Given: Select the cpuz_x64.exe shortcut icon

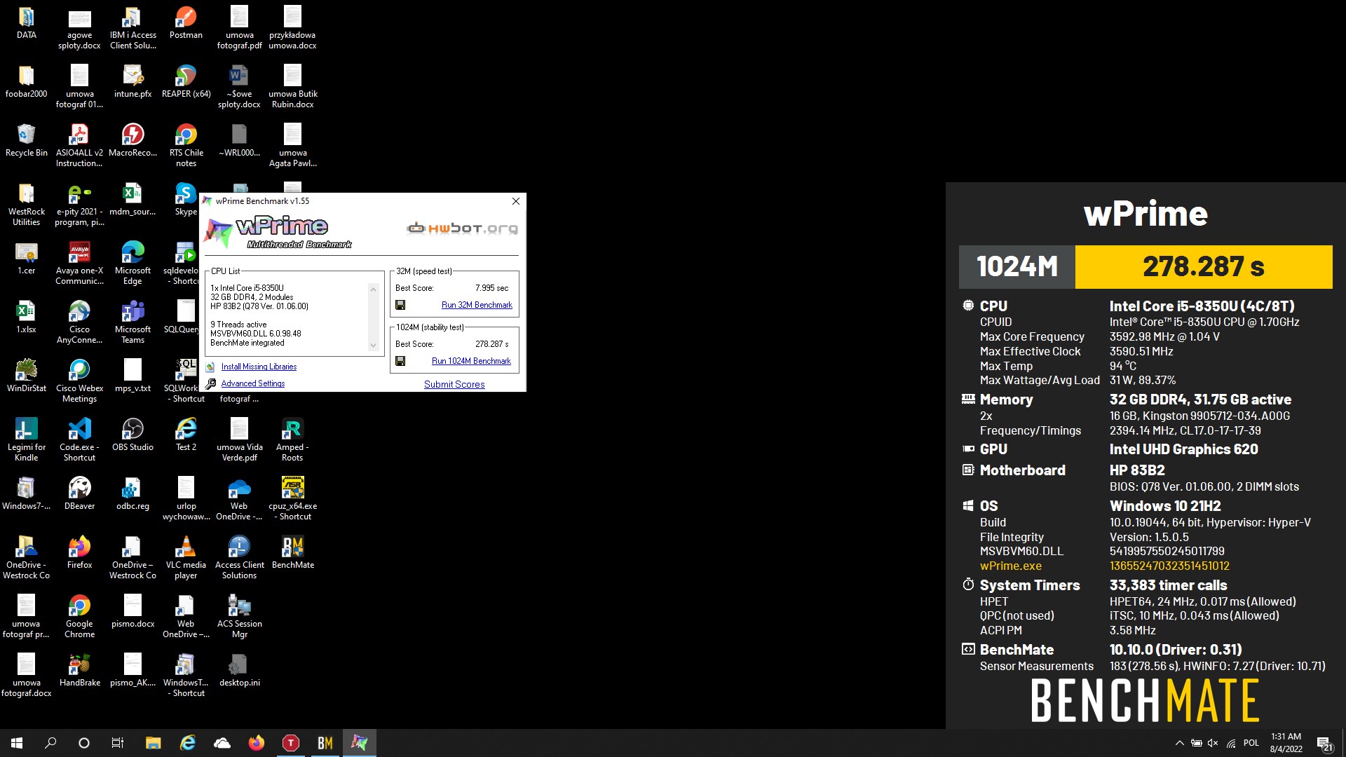Looking at the screenshot, I should tap(292, 499).
